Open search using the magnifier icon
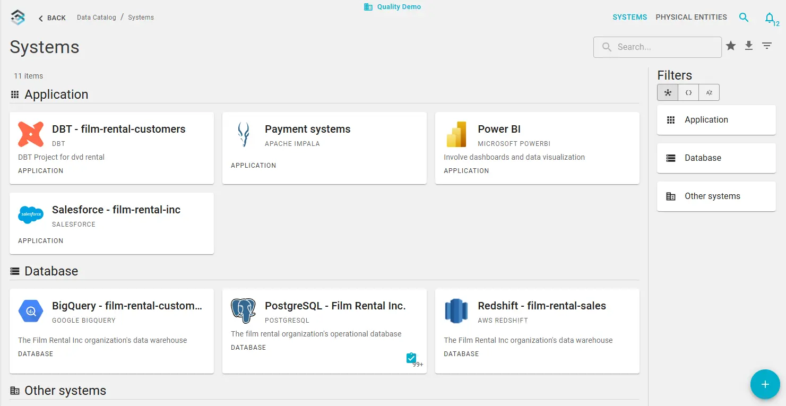 [x=744, y=17]
